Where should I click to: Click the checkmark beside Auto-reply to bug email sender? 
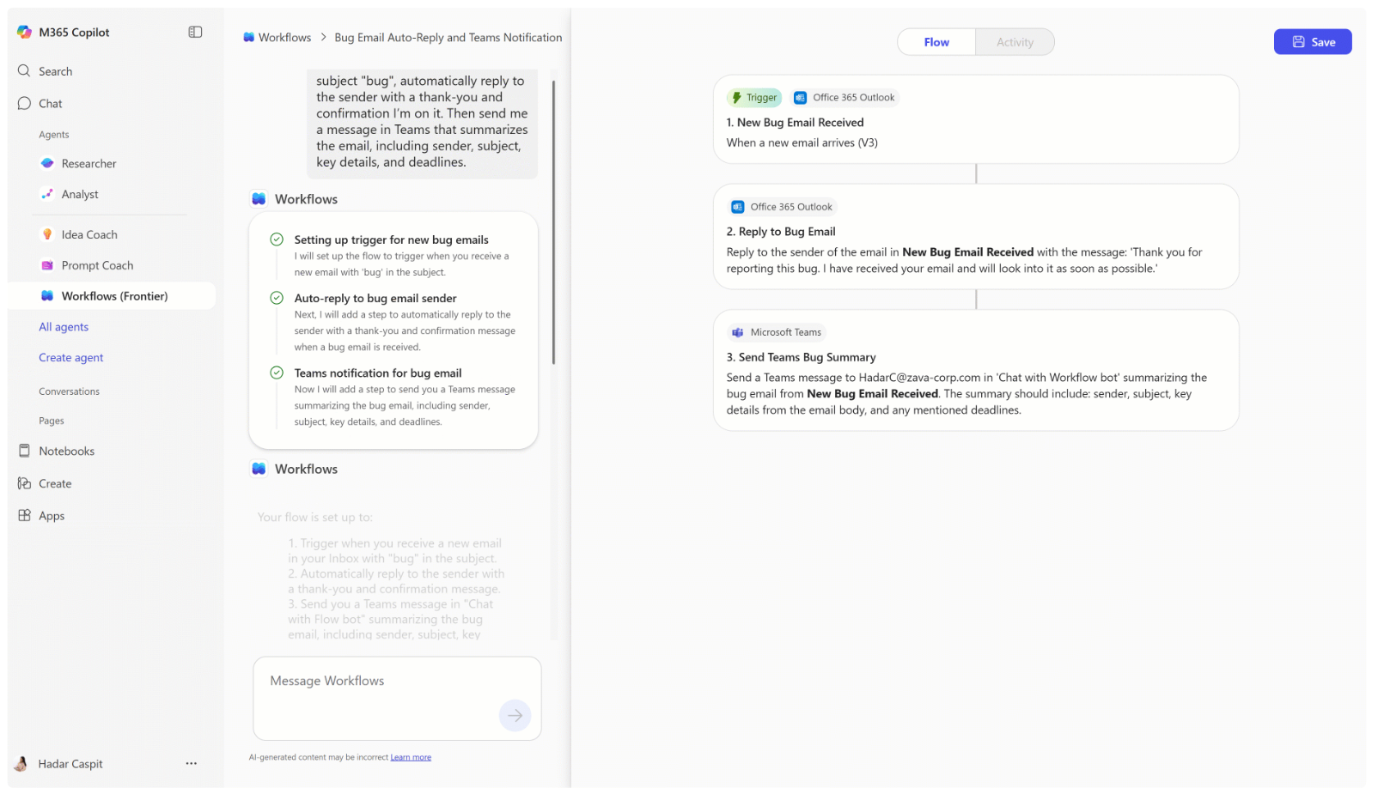click(x=277, y=299)
